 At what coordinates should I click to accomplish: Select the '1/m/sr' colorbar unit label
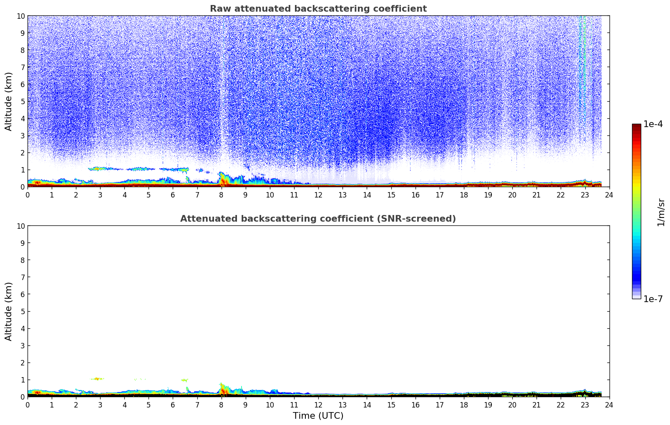pos(660,212)
